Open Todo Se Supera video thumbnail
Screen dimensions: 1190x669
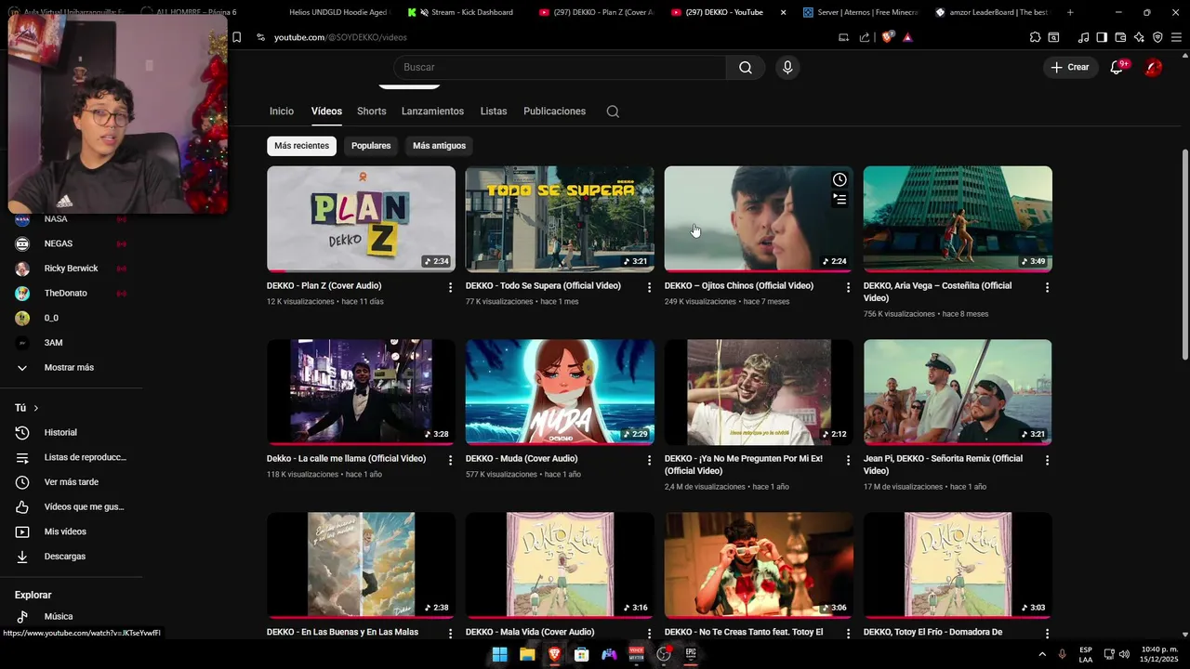560,219
